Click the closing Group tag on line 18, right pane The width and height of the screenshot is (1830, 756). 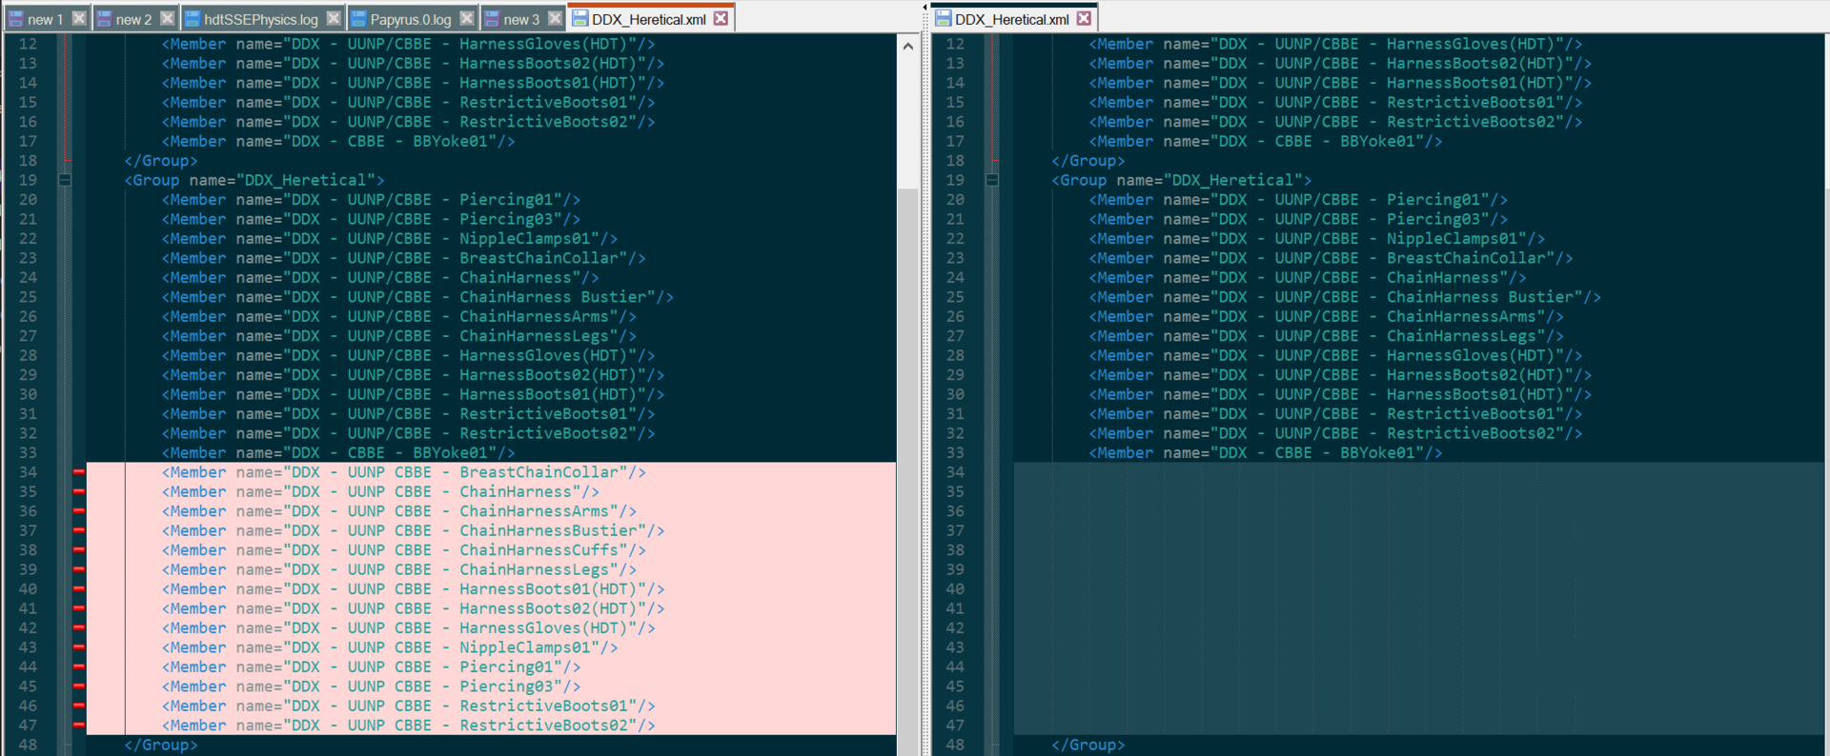1088,161
